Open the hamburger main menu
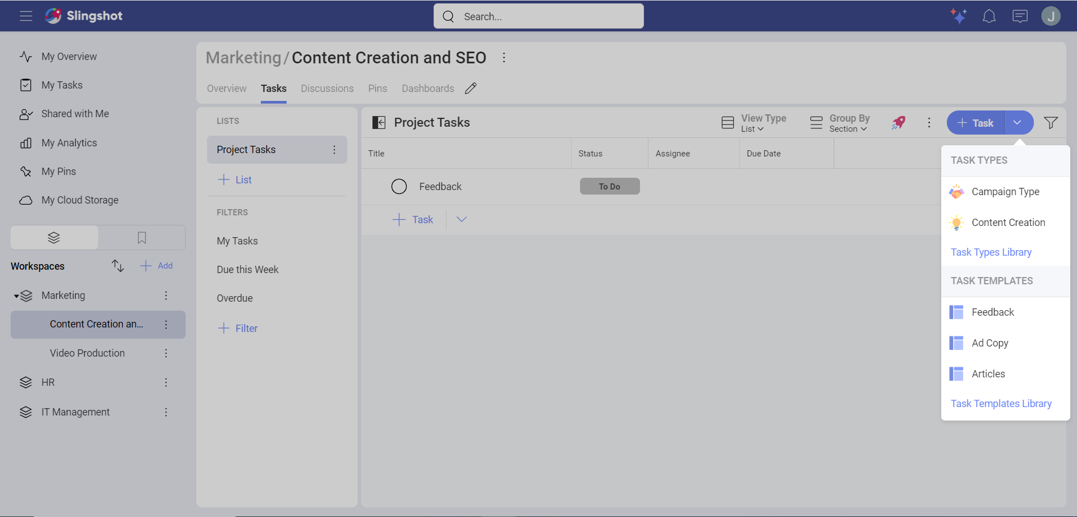1077x517 pixels. [26, 16]
